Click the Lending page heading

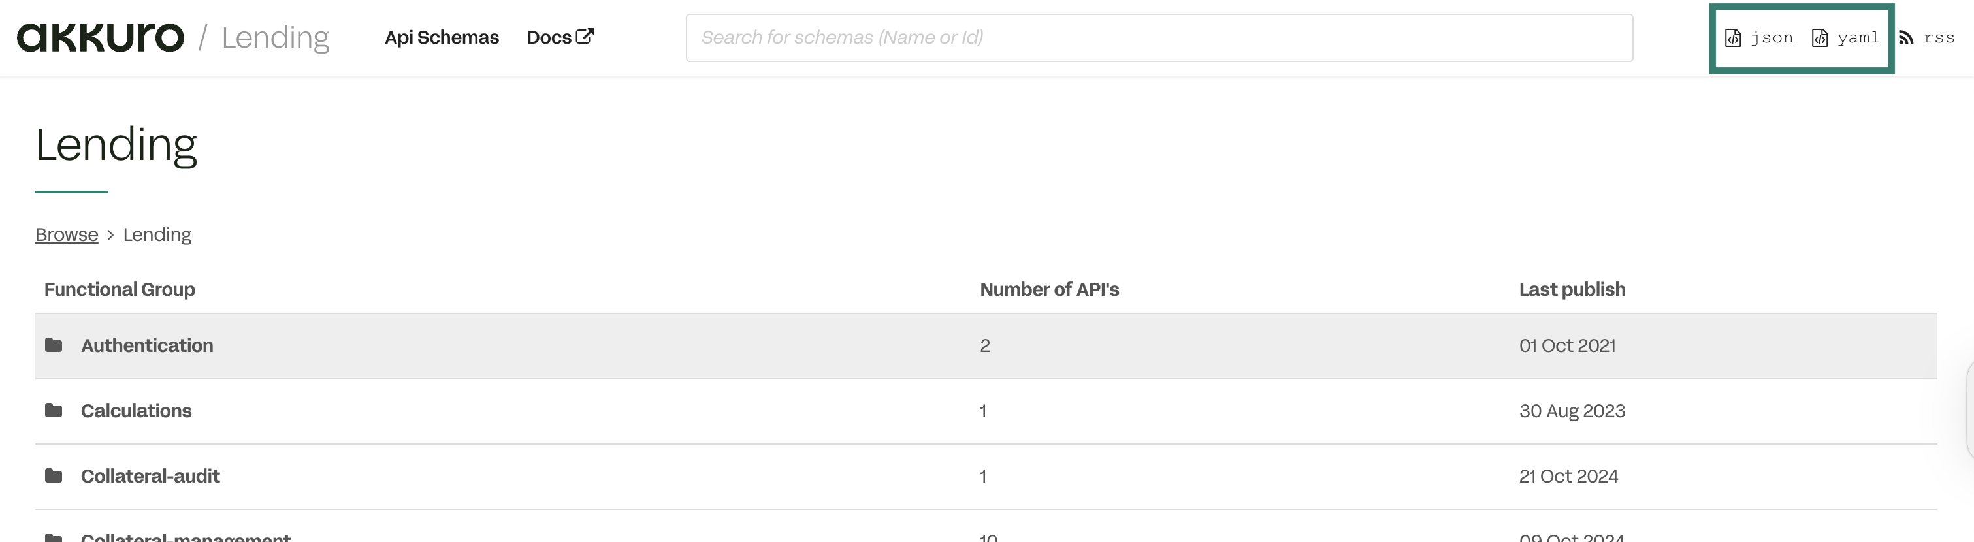tap(116, 144)
